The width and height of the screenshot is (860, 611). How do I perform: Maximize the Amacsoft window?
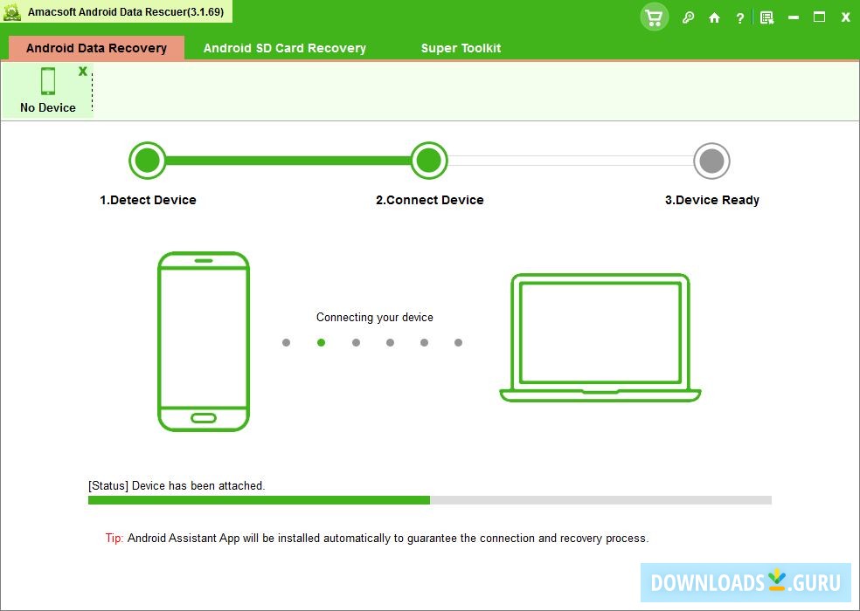[819, 17]
